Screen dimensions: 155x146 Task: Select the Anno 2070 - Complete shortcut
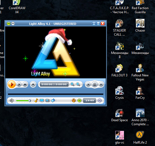(x=140, y=117)
